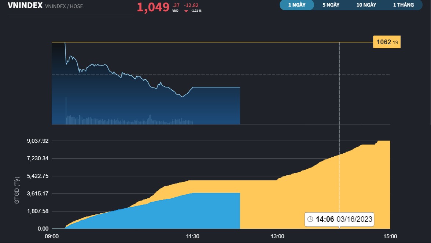Click the -1.21% percentage change
The height and width of the screenshot is (243, 431).
(x=195, y=11)
